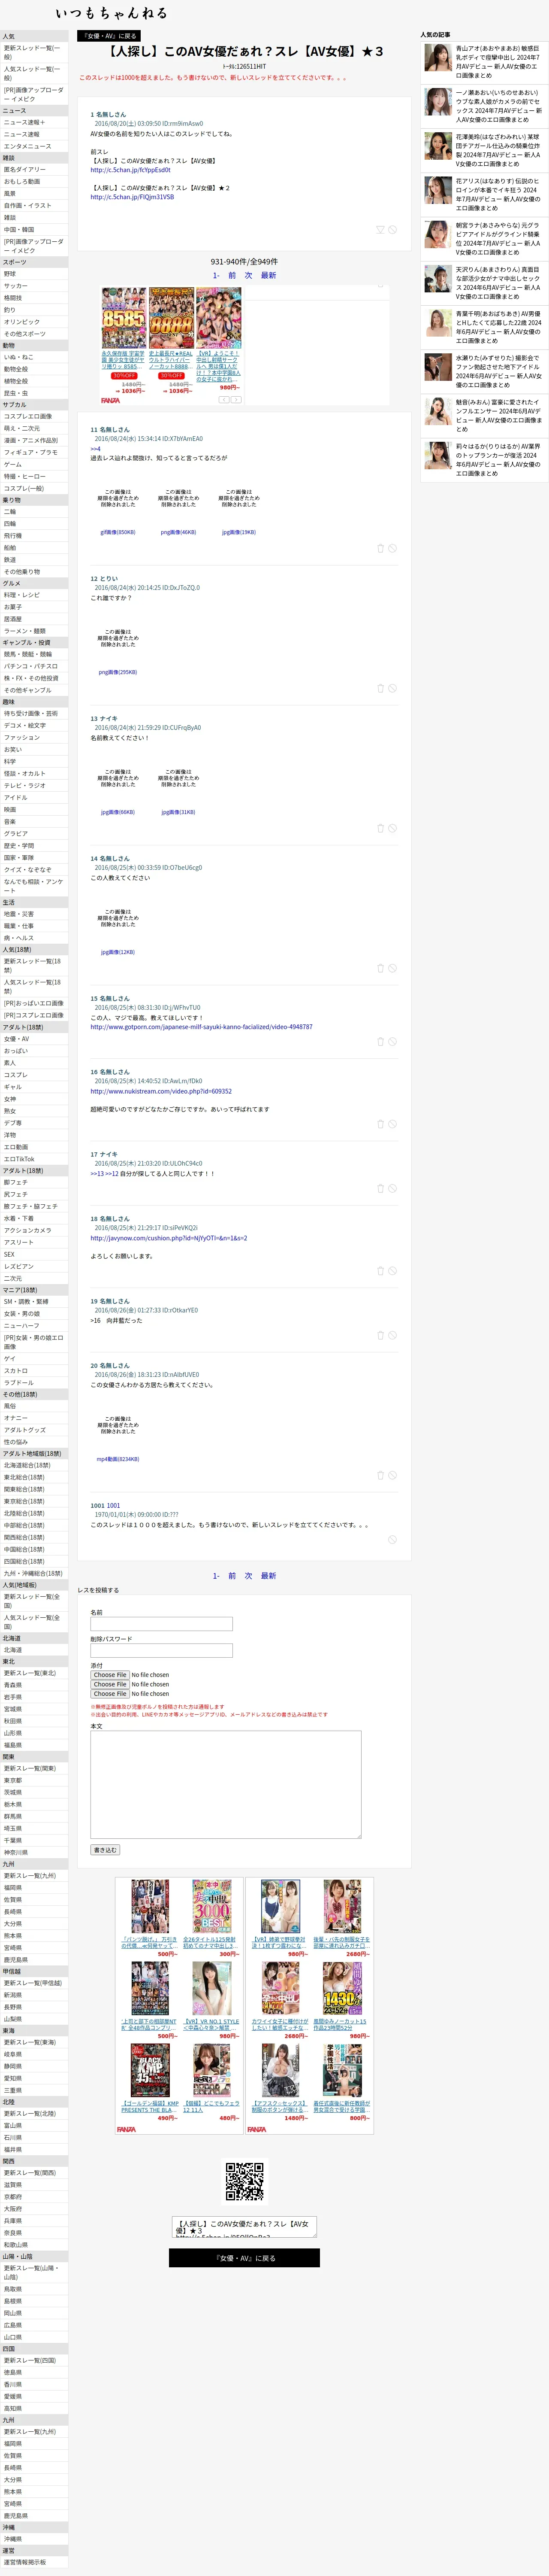The height and width of the screenshot is (2576, 549).
Task: Click top 「女優・AV」に戻る button
Action: click(x=109, y=36)
